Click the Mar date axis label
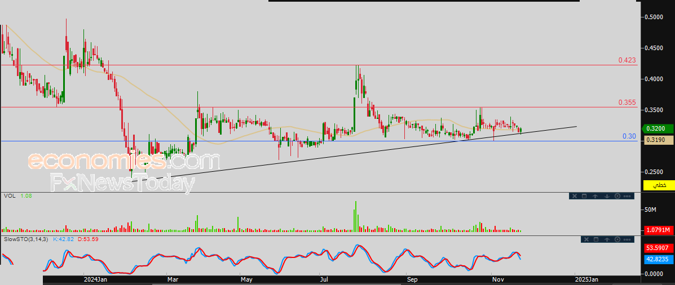This screenshot has width=675, height=285. [x=173, y=280]
